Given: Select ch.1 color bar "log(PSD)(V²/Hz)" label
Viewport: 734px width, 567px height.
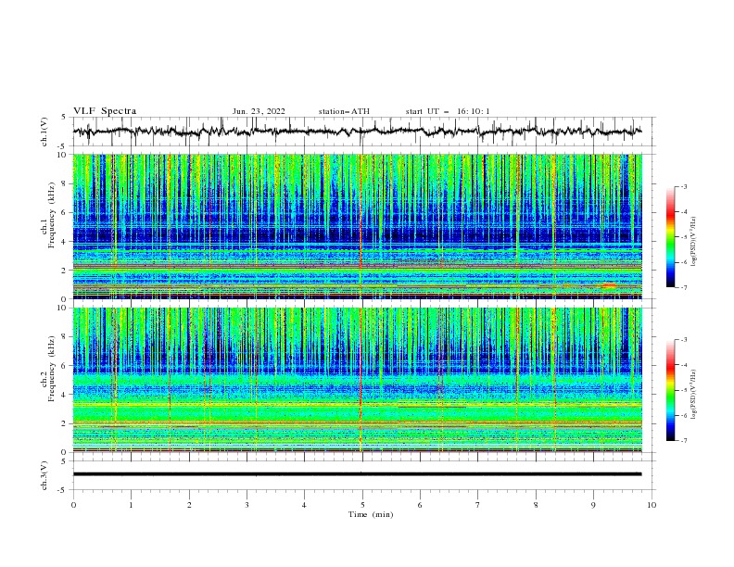Looking at the screenshot, I should click(694, 242).
